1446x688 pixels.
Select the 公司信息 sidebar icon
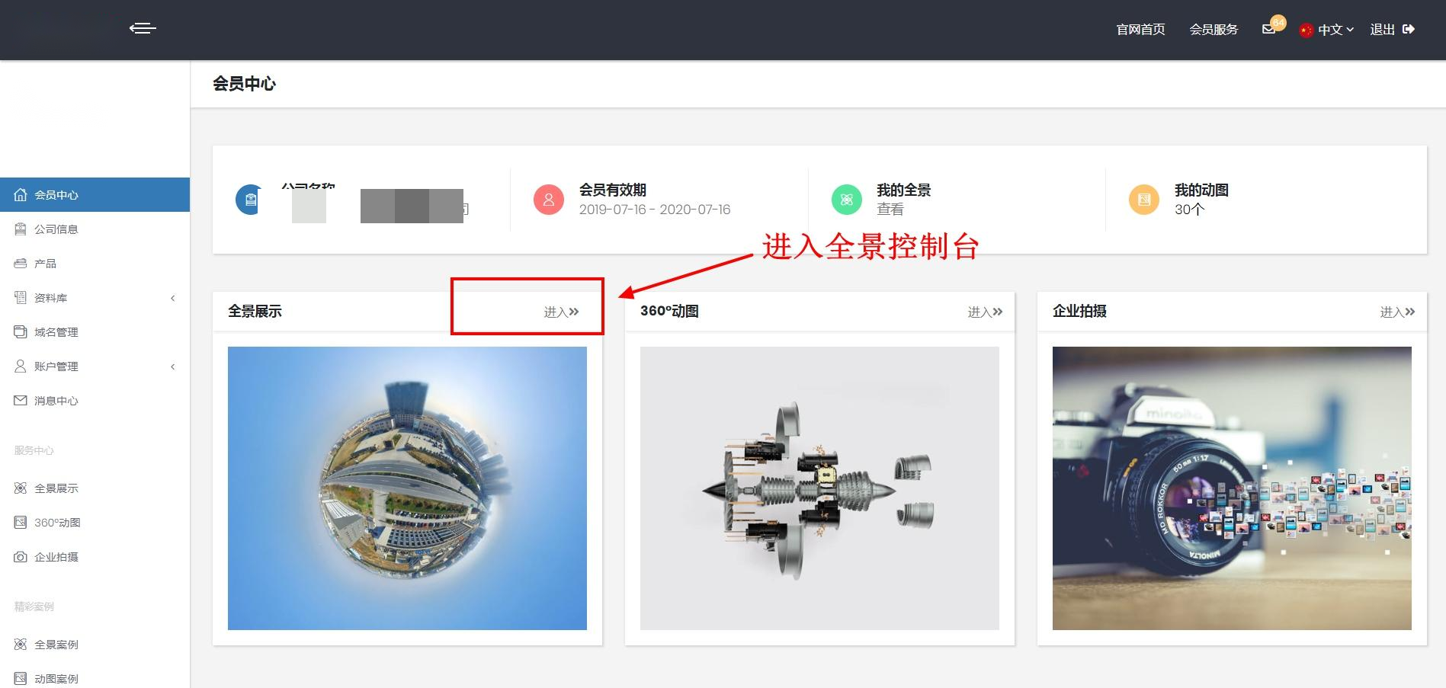(x=21, y=229)
